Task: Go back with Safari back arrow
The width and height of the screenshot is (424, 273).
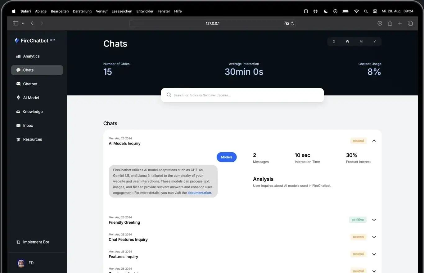Action: pyautogui.click(x=32, y=23)
